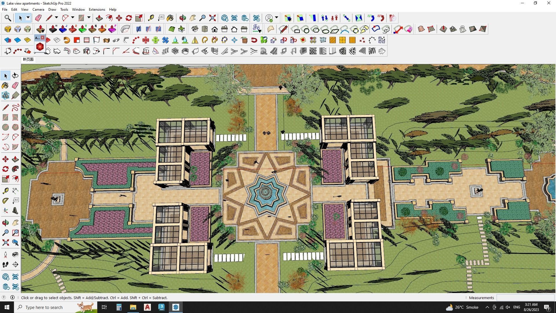This screenshot has height=313, width=556.
Task: Select the Walk footprints tool in left toolbar
Action: (x=5, y=265)
